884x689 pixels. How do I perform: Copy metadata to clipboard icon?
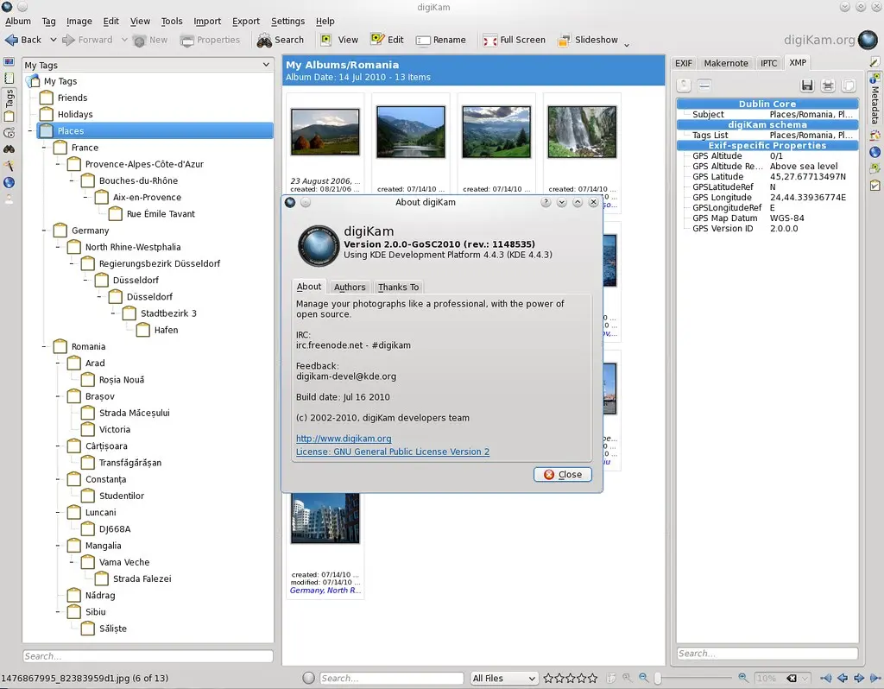tap(848, 85)
